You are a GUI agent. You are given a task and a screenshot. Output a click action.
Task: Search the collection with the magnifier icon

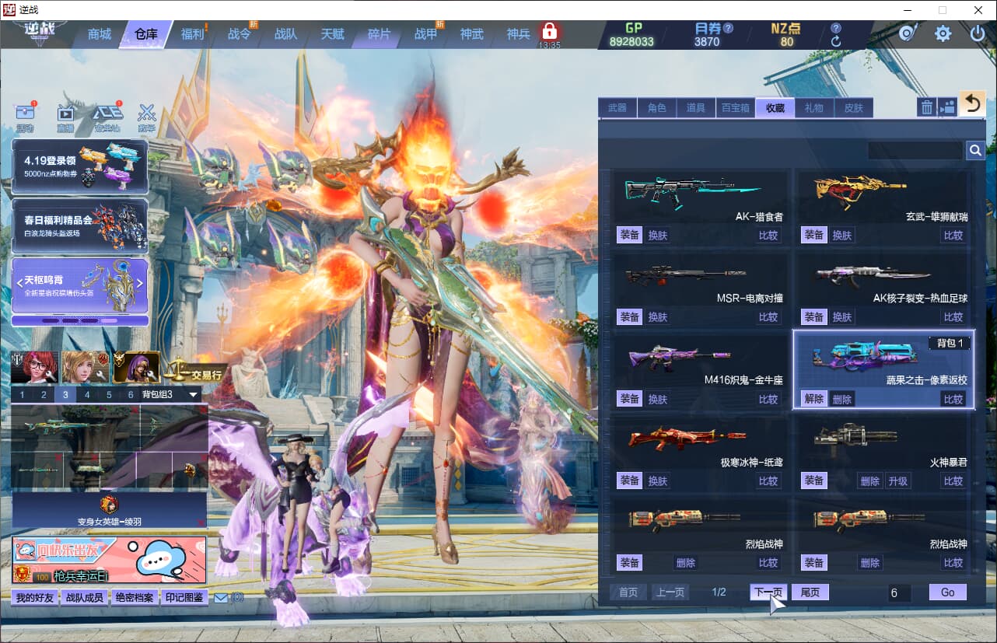point(975,150)
